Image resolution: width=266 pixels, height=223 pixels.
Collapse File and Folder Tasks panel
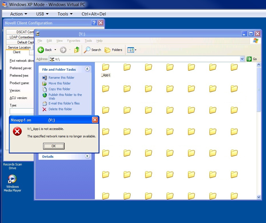tap(87, 69)
